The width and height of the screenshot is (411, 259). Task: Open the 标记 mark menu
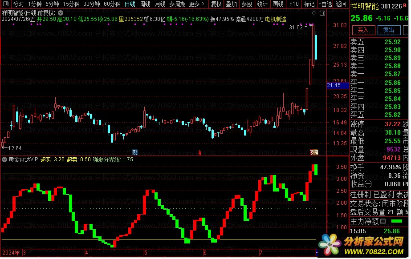(309, 4)
